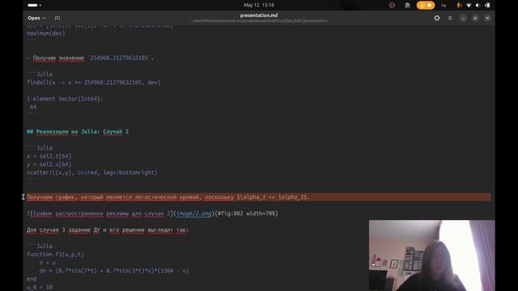
Task: Click the 'n = u' line
Action: coord(48,263)
